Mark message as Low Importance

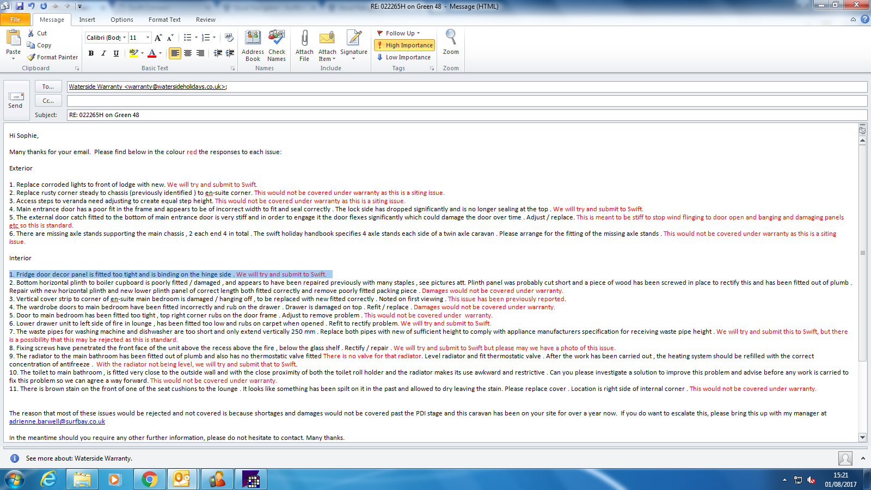(x=403, y=57)
